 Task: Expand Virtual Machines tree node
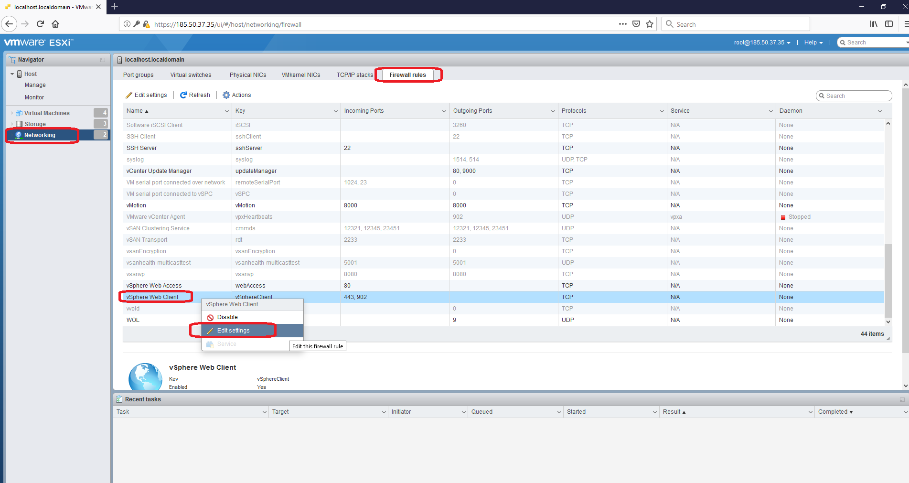point(12,113)
